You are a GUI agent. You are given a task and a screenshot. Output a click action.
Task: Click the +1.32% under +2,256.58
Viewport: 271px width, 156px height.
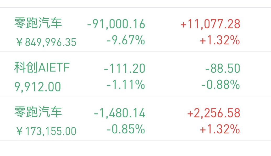coord(220,129)
